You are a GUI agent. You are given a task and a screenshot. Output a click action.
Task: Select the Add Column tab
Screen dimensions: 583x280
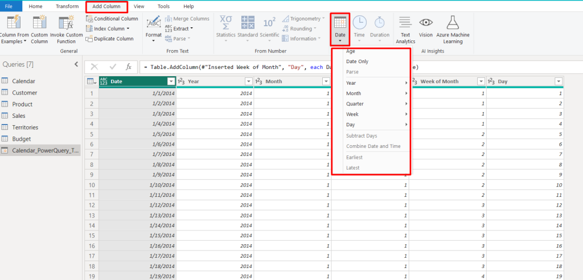106,6
